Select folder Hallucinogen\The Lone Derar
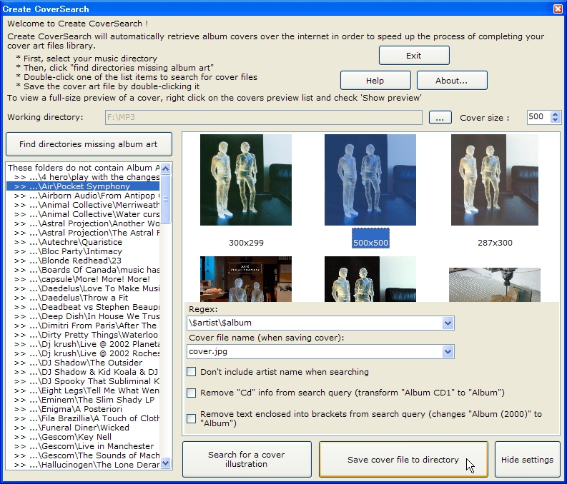This screenshot has height=484, width=567. click(x=83, y=465)
